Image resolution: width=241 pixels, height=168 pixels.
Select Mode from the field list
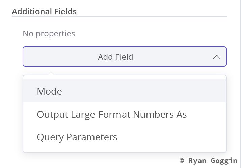pos(50,91)
